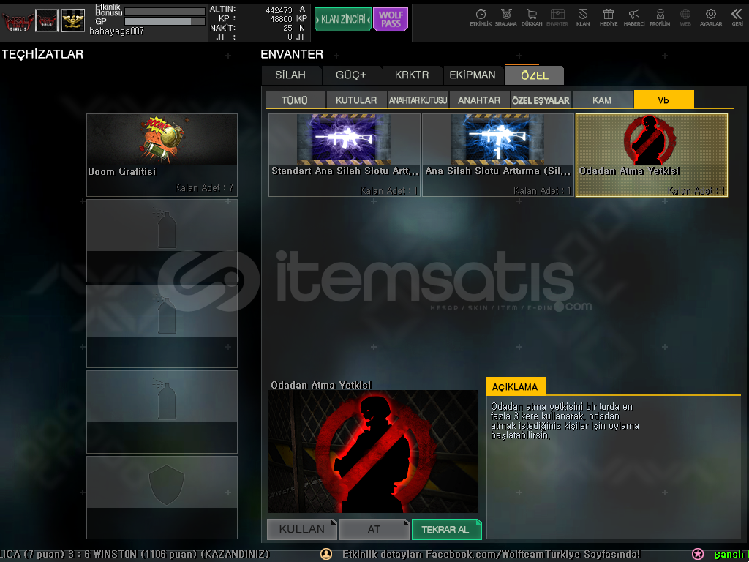Select the Tümü sub-tab
The height and width of the screenshot is (562, 749).
coord(295,100)
